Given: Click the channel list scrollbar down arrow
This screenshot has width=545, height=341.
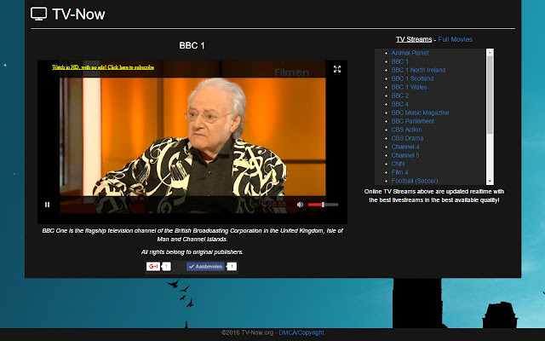Looking at the screenshot, I should click(x=490, y=182).
